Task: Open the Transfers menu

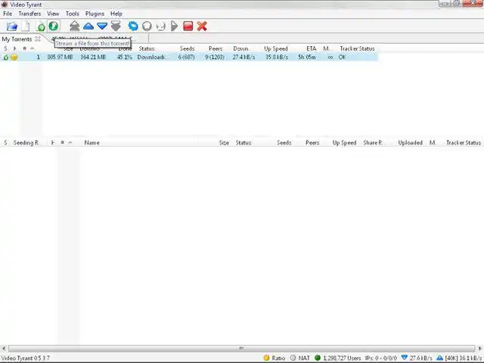Action: click(29, 14)
